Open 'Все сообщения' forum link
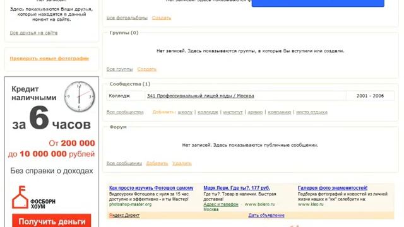This screenshot has width=404, height=227. [x=124, y=163]
